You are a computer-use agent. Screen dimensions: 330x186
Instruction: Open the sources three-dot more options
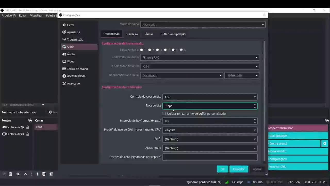(31, 174)
